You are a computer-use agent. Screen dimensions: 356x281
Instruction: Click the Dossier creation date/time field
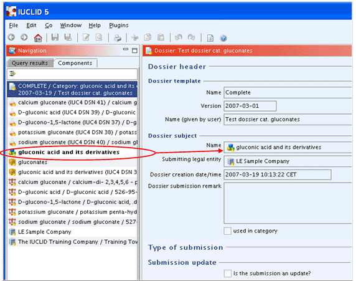click(x=278, y=175)
